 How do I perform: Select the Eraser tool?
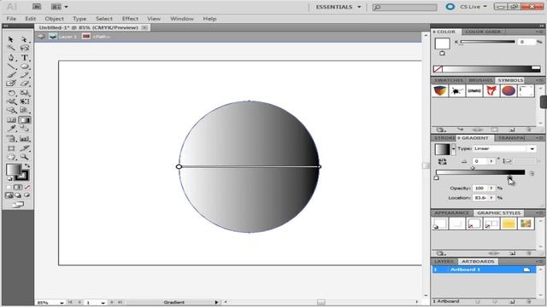click(x=24, y=84)
